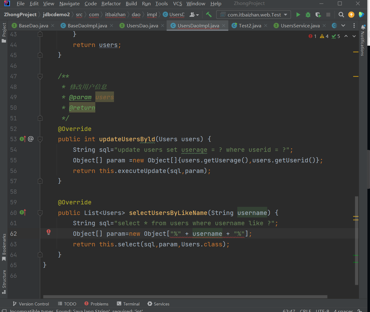The height and width of the screenshot is (312, 370).
Task: Close the Test2.java tab
Action: click(x=266, y=26)
